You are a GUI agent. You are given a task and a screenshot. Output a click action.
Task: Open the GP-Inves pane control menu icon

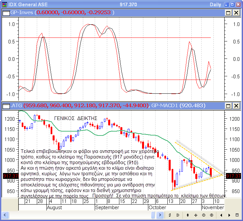click(x=6, y=12)
